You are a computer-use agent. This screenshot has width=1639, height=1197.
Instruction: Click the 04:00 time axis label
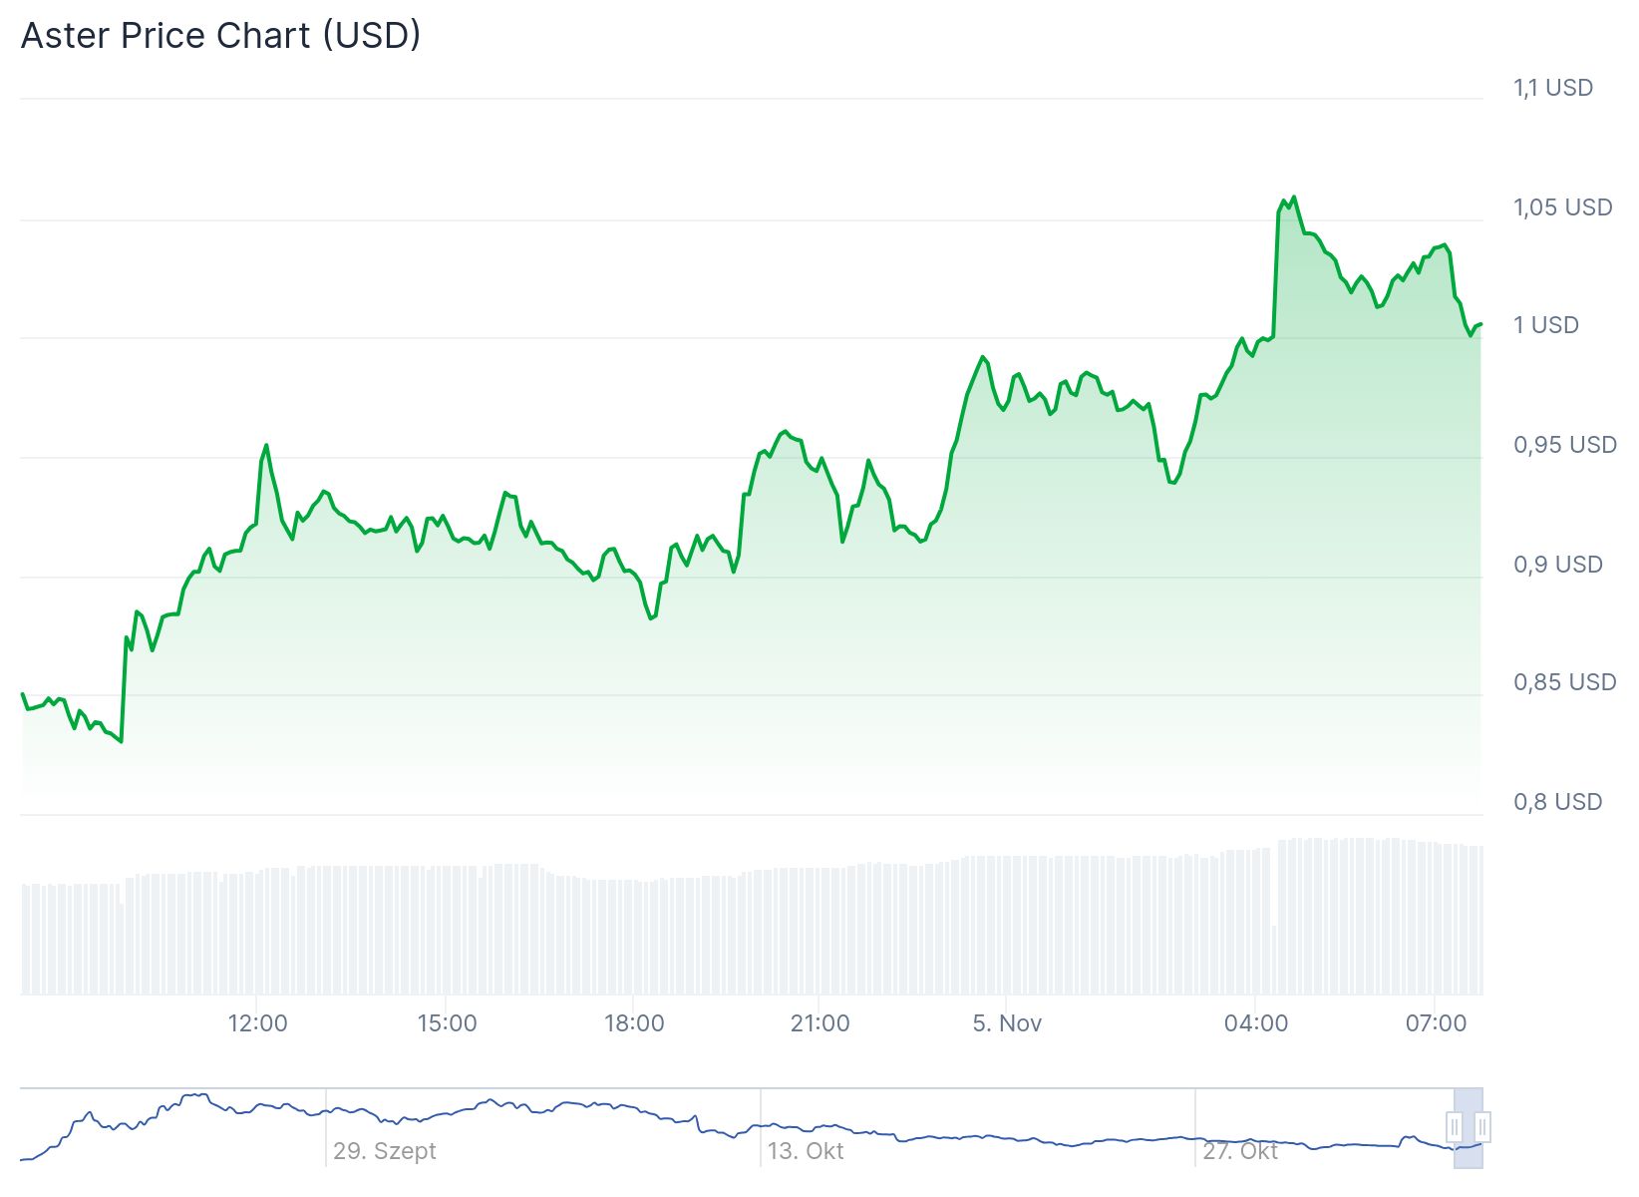click(x=1256, y=1023)
